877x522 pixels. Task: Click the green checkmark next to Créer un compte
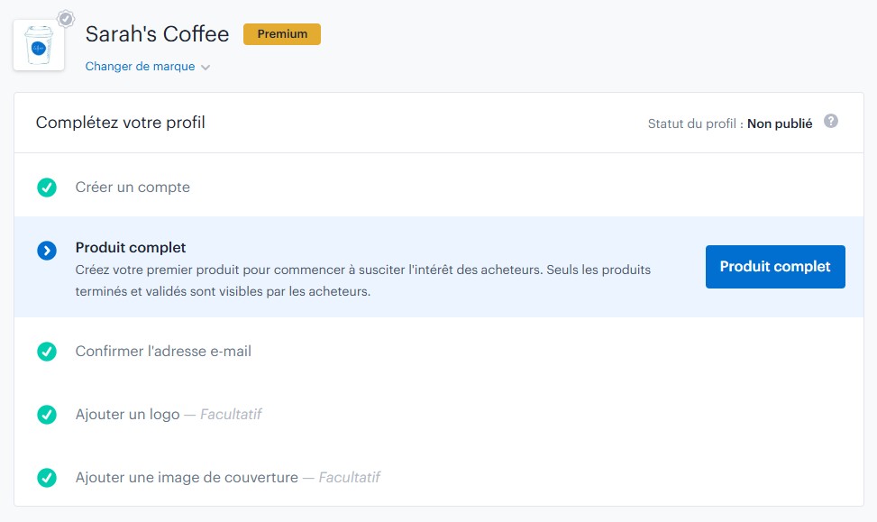47,188
